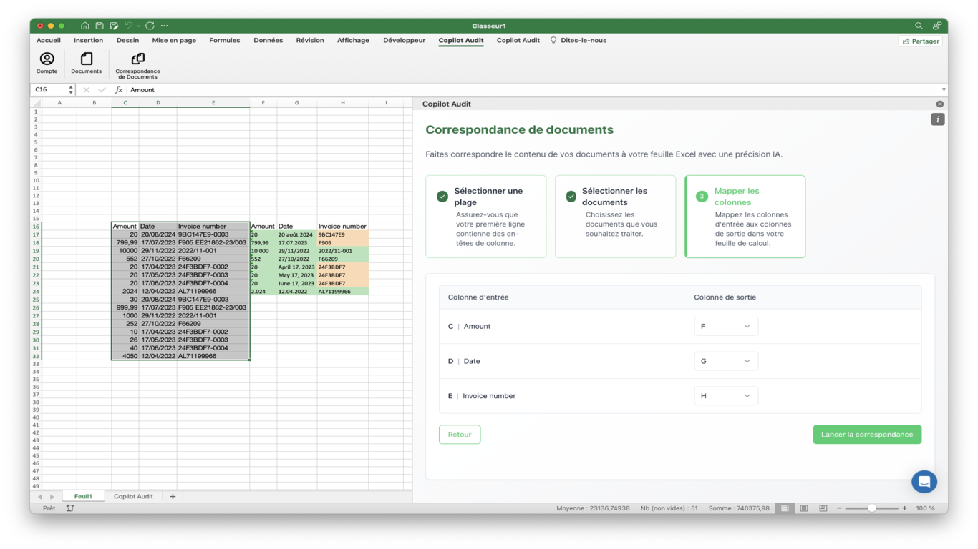The height and width of the screenshot is (549, 978).
Task: Click the Name Box stepper arrows
Action: 70,90
